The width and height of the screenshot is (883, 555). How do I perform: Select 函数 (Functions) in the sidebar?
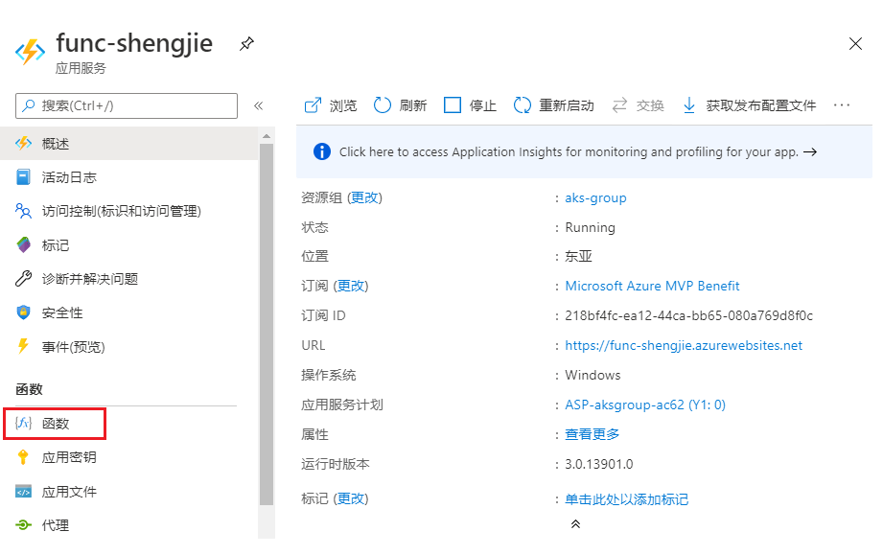click(56, 423)
